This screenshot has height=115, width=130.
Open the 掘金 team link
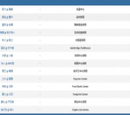tap(4, 17)
